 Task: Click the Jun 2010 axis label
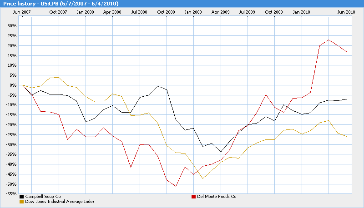click(x=346, y=12)
